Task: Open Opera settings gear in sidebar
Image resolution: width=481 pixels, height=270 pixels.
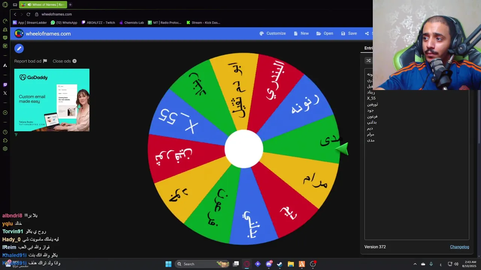Action: coord(5,148)
